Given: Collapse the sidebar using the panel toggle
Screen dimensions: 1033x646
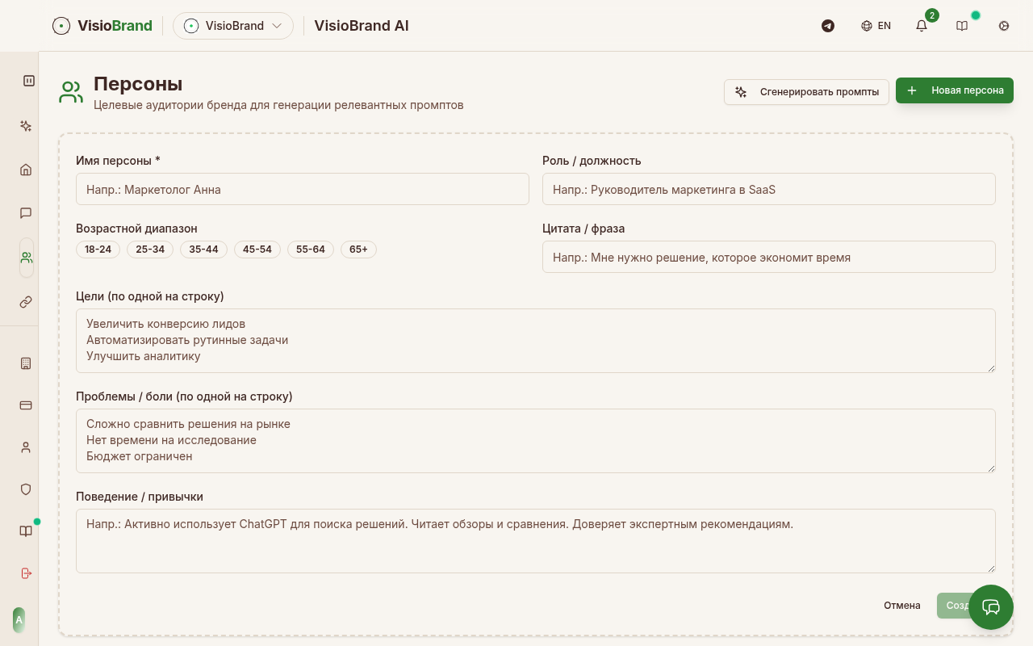Looking at the screenshot, I should pyautogui.click(x=29, y=81).
